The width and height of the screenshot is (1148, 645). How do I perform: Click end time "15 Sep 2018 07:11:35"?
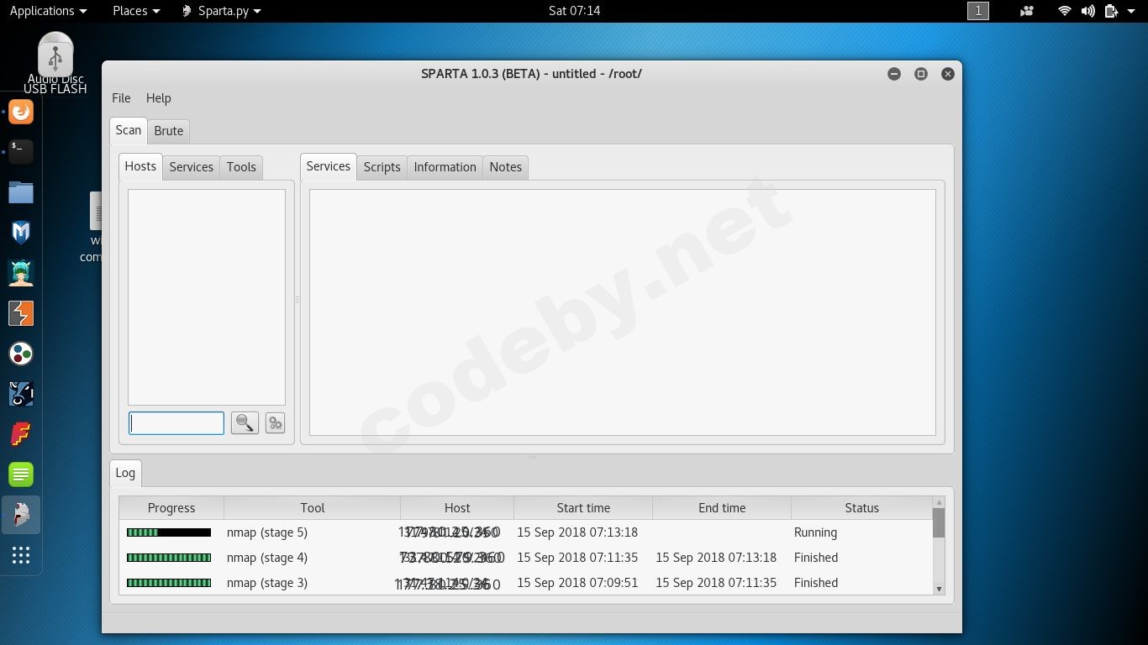[716, 583]
